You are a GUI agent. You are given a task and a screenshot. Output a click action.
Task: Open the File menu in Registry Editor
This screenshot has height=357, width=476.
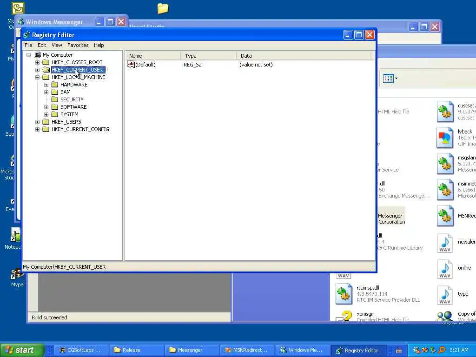point(28,45)
